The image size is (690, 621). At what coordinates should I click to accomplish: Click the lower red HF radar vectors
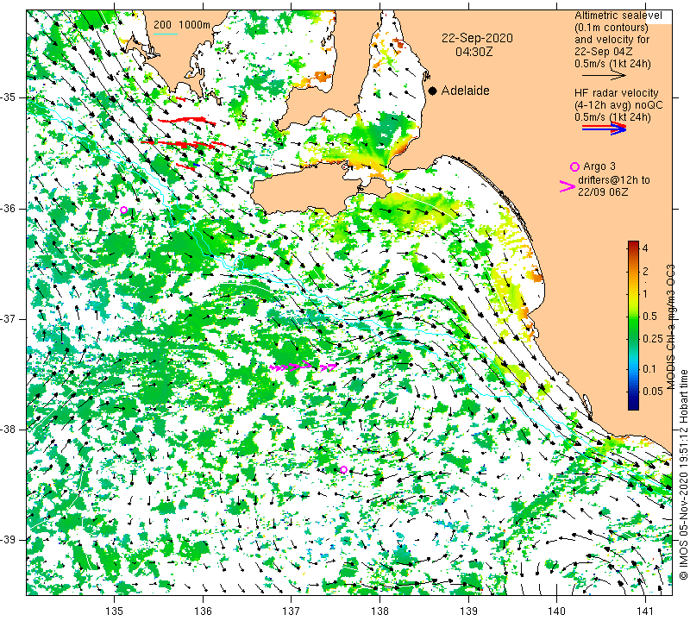pos(184,144)
